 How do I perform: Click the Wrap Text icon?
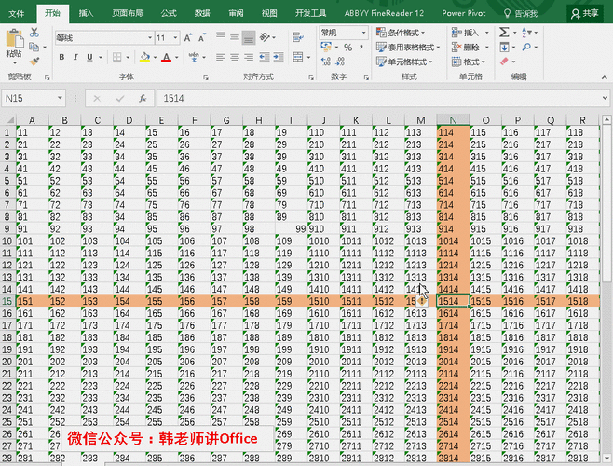(298, 36)
